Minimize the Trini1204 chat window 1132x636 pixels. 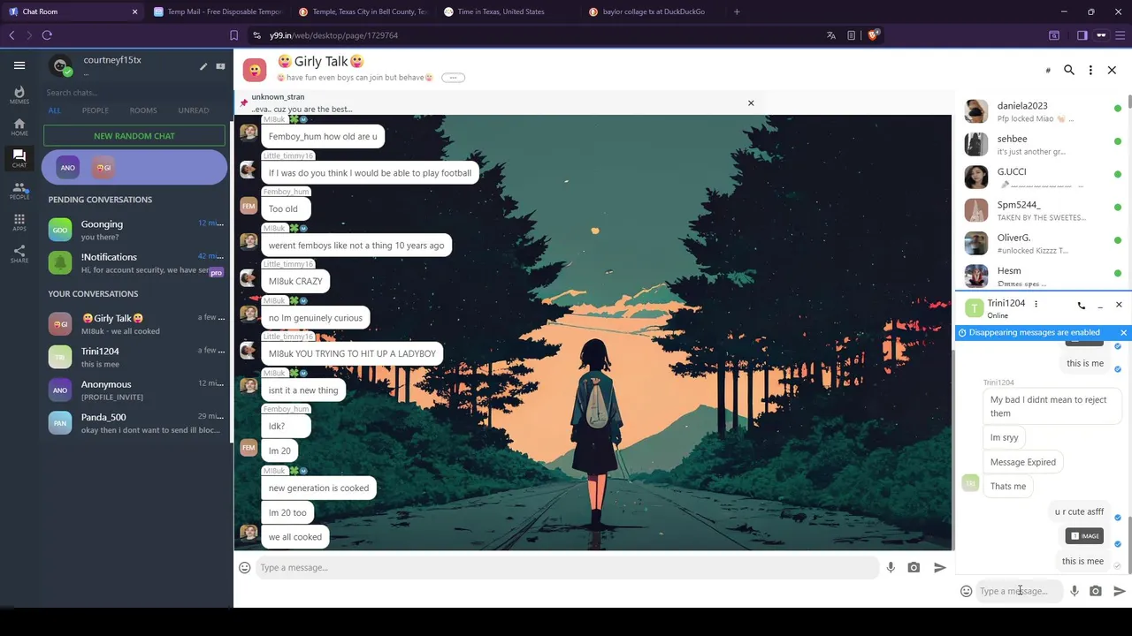[1100, 306]
